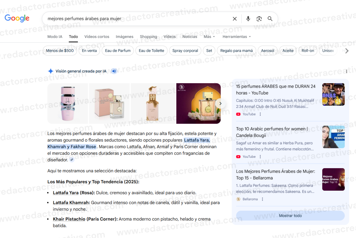Open the AI overview three-dot options menu
Image resolution: width=356 pixels, height=238 pixels.
coord(347,71)
